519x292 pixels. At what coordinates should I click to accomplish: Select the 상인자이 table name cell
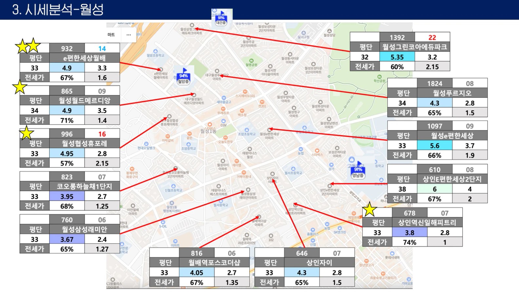pos(319,263)
